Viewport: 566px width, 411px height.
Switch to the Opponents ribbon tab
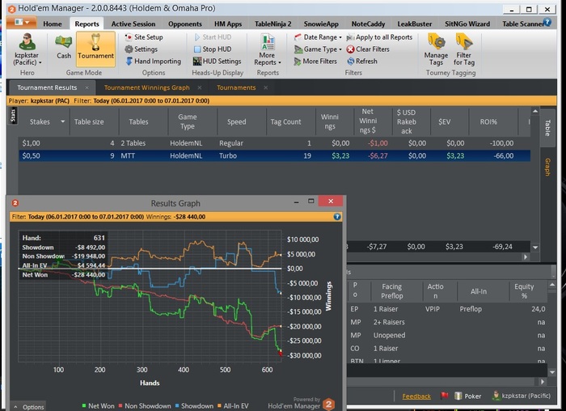click(184, 23)
